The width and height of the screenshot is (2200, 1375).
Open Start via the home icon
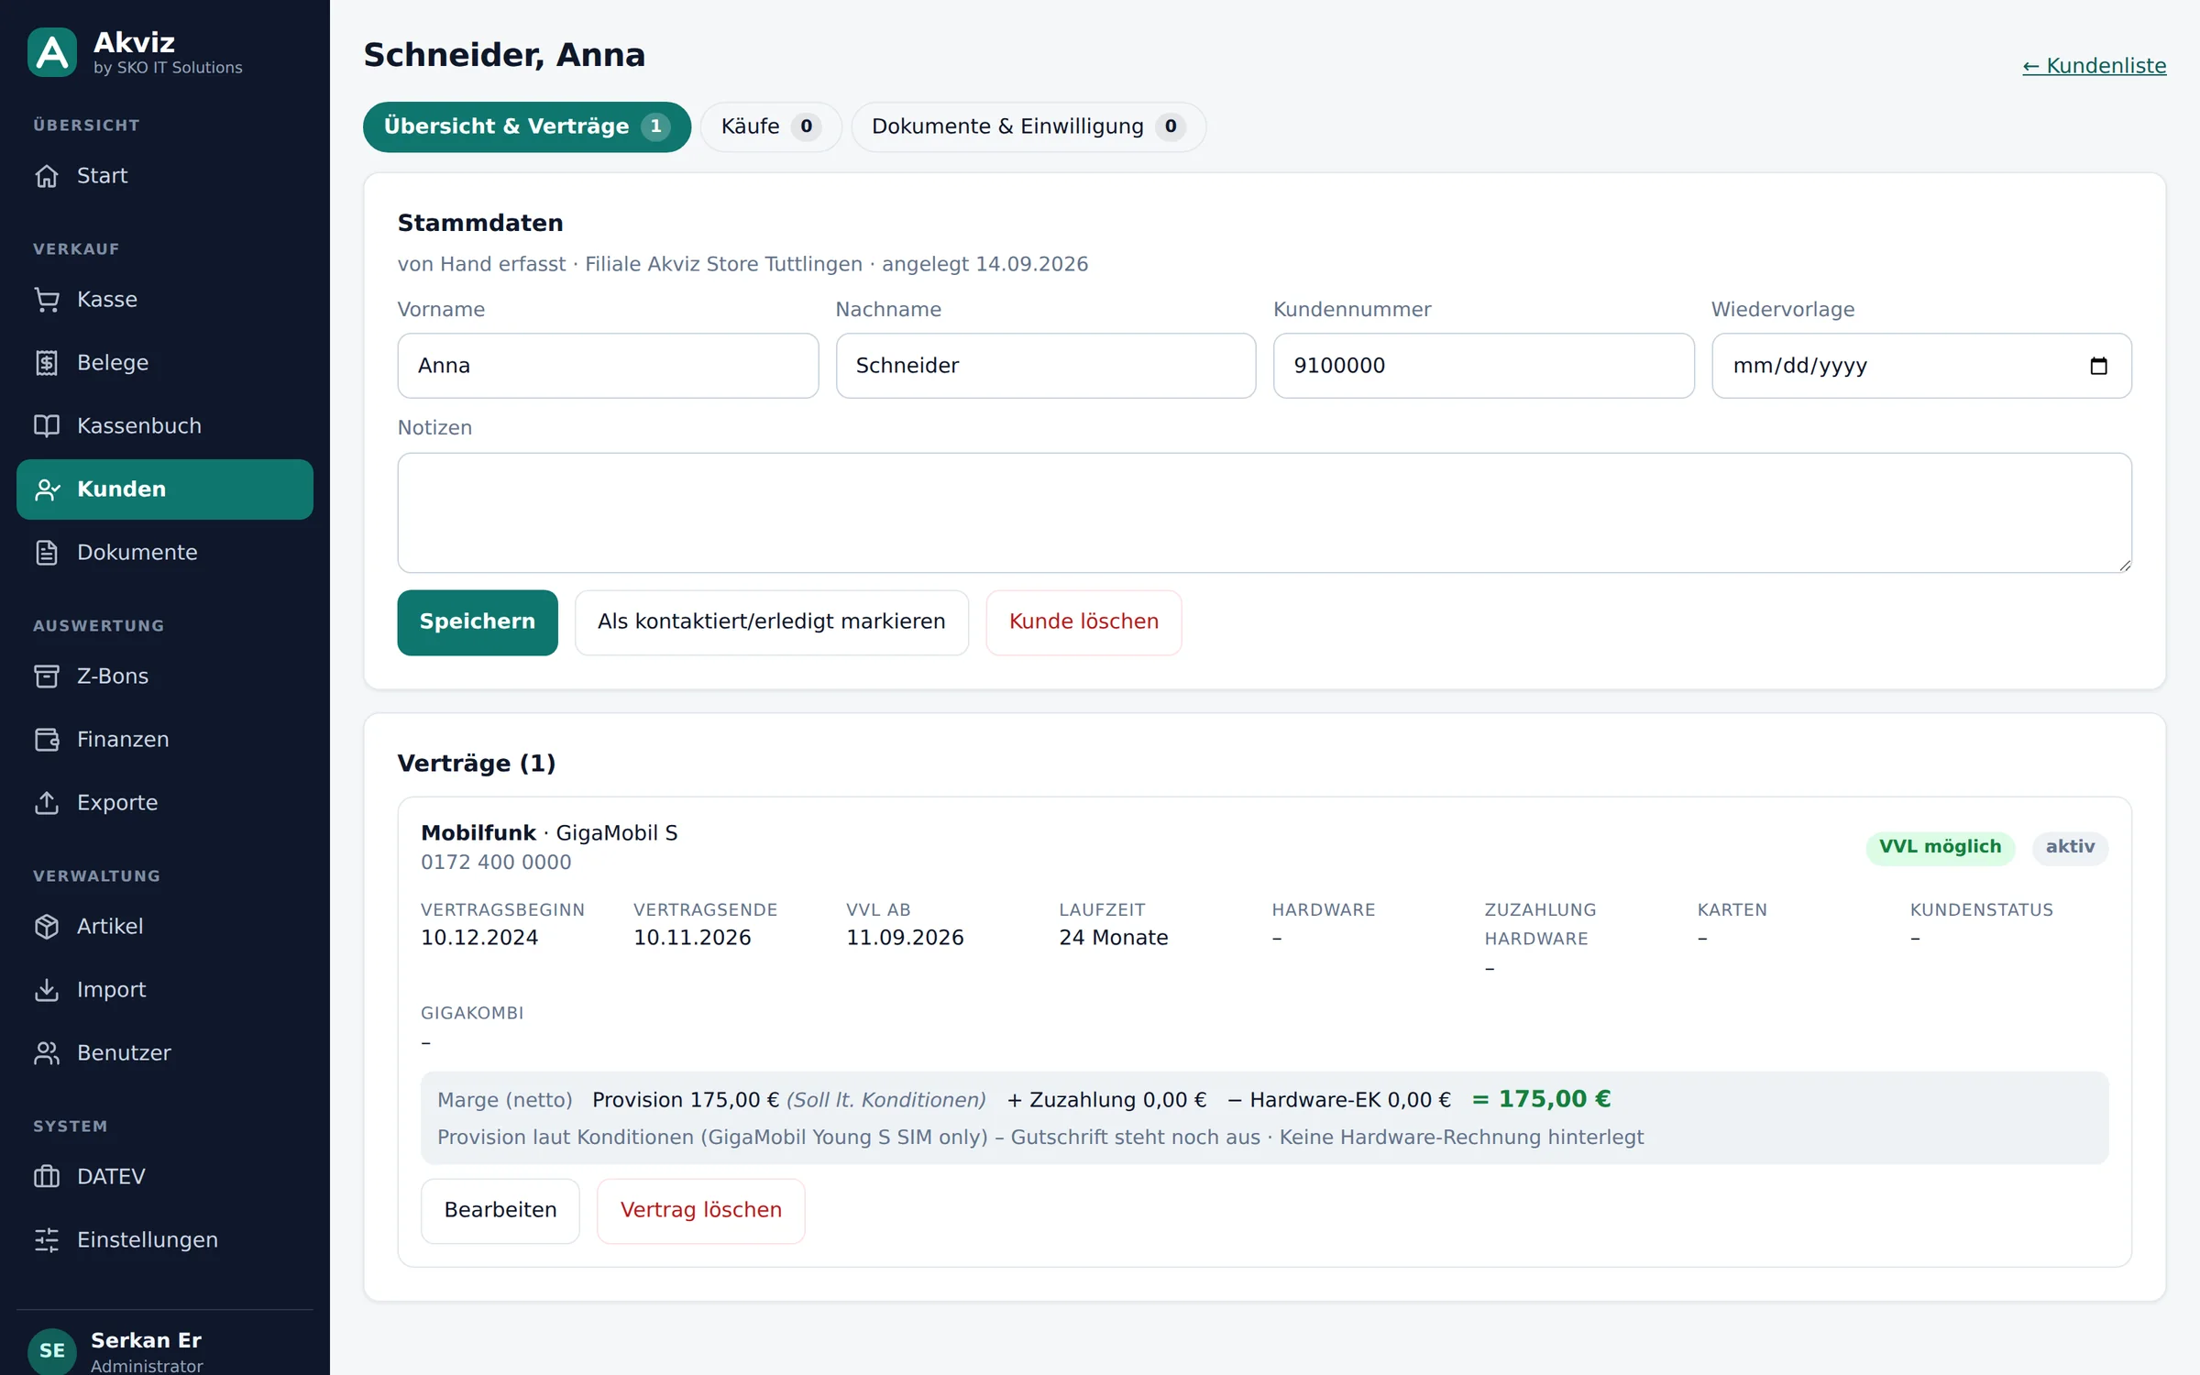[47, 175]
